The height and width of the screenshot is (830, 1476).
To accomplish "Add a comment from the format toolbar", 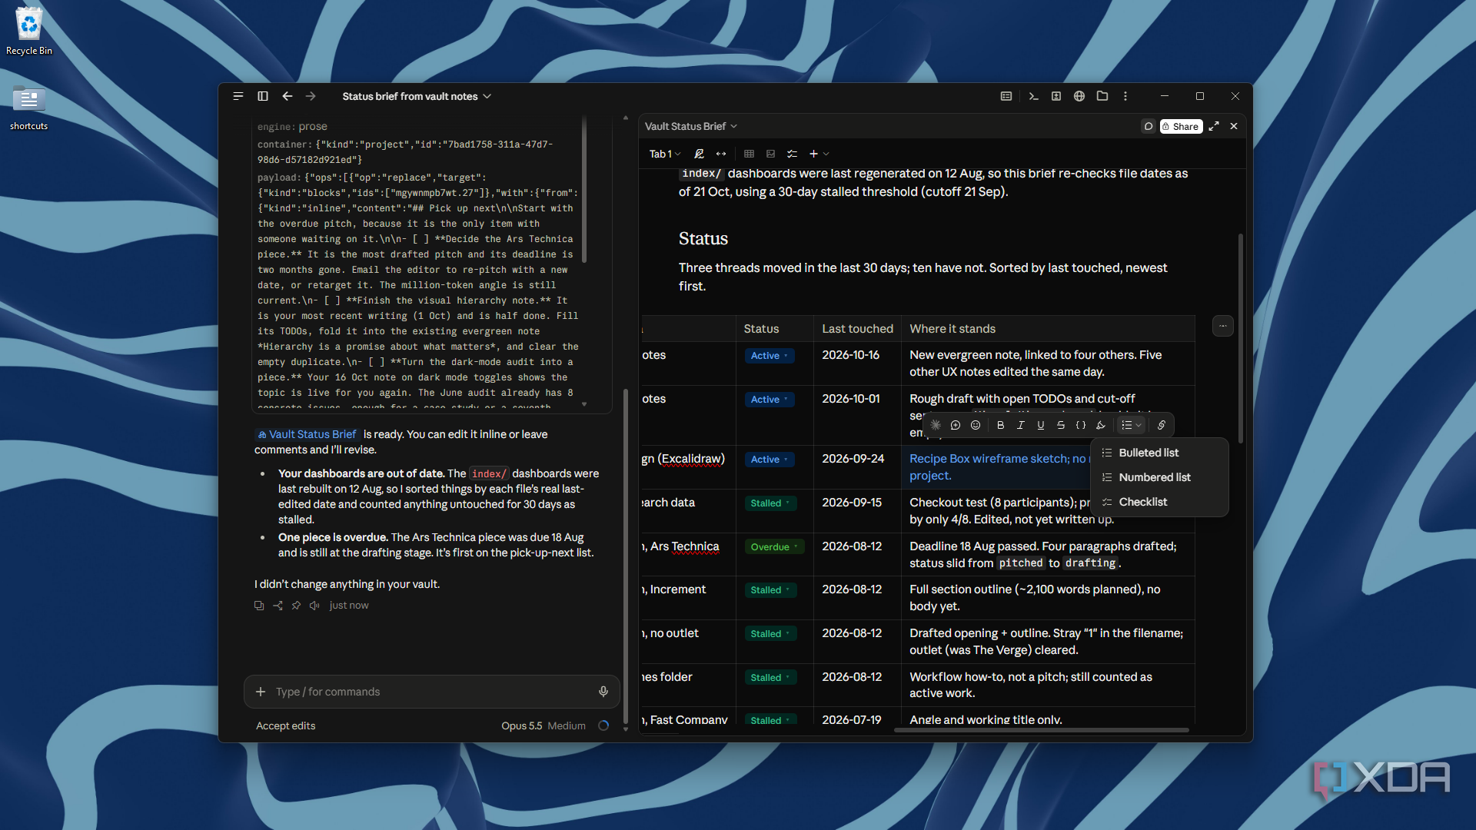I will coord(956,425).
